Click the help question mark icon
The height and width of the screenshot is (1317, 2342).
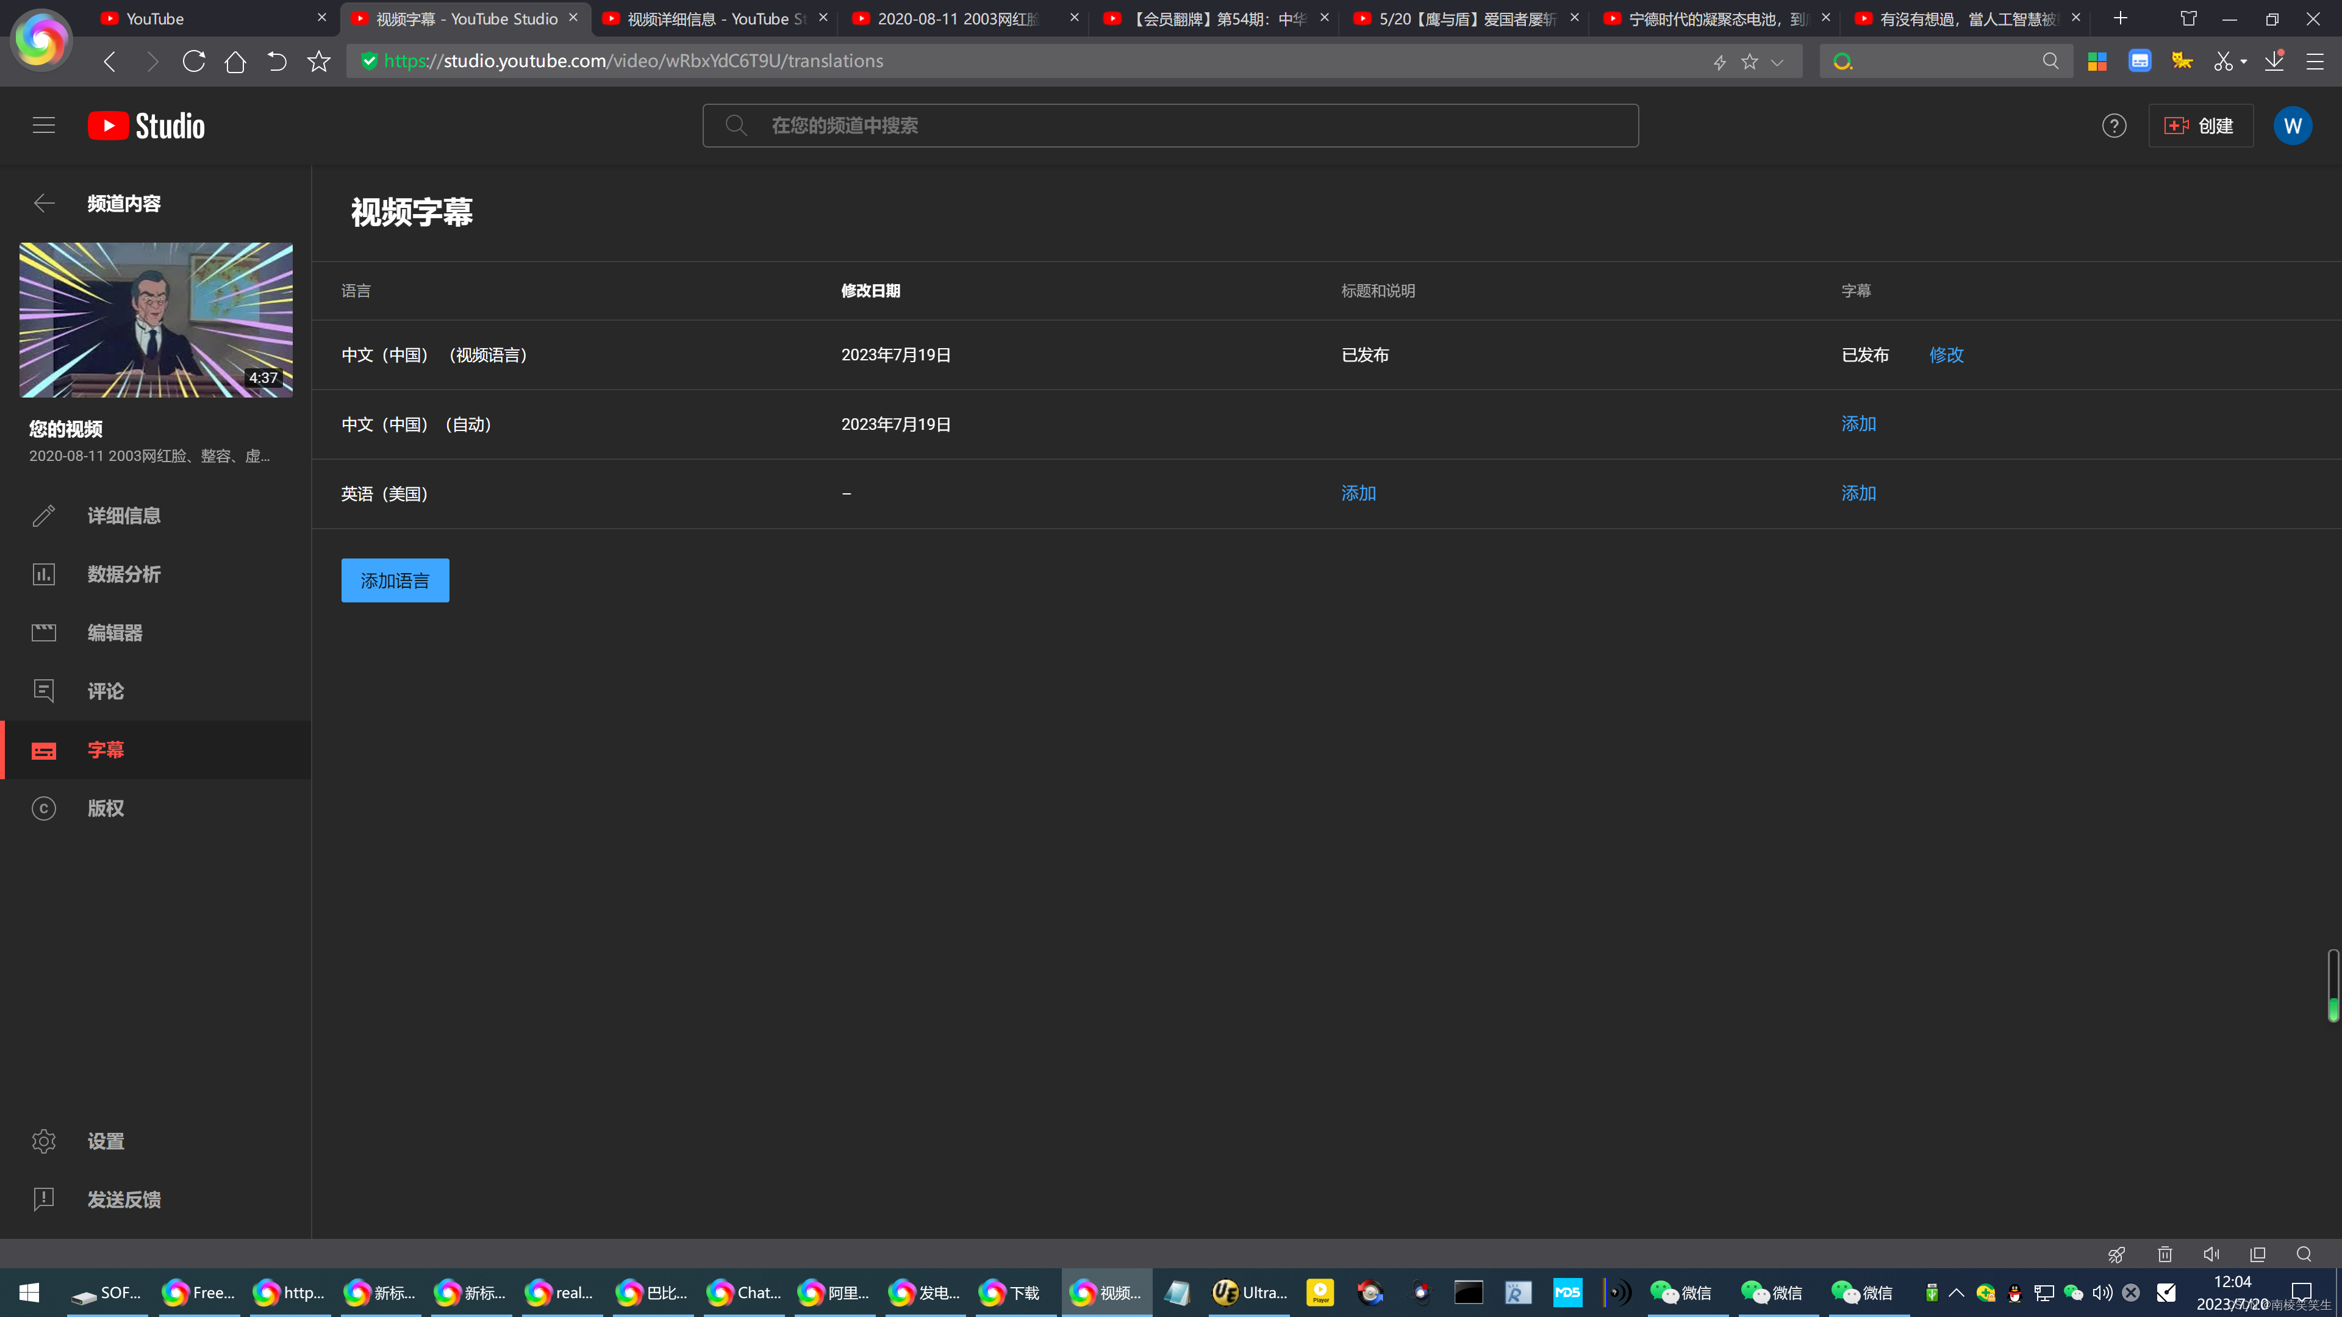coord(2114,126)
